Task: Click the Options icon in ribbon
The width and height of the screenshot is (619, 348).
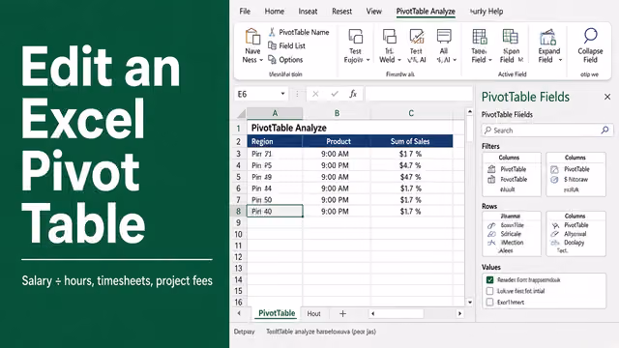Action: (272, 60)
